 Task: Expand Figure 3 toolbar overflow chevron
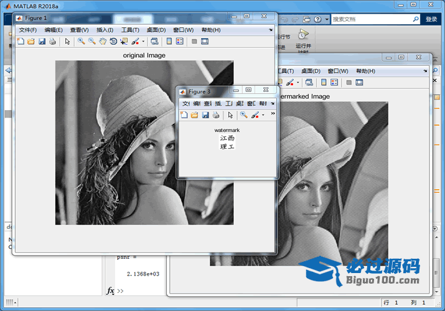273,113
